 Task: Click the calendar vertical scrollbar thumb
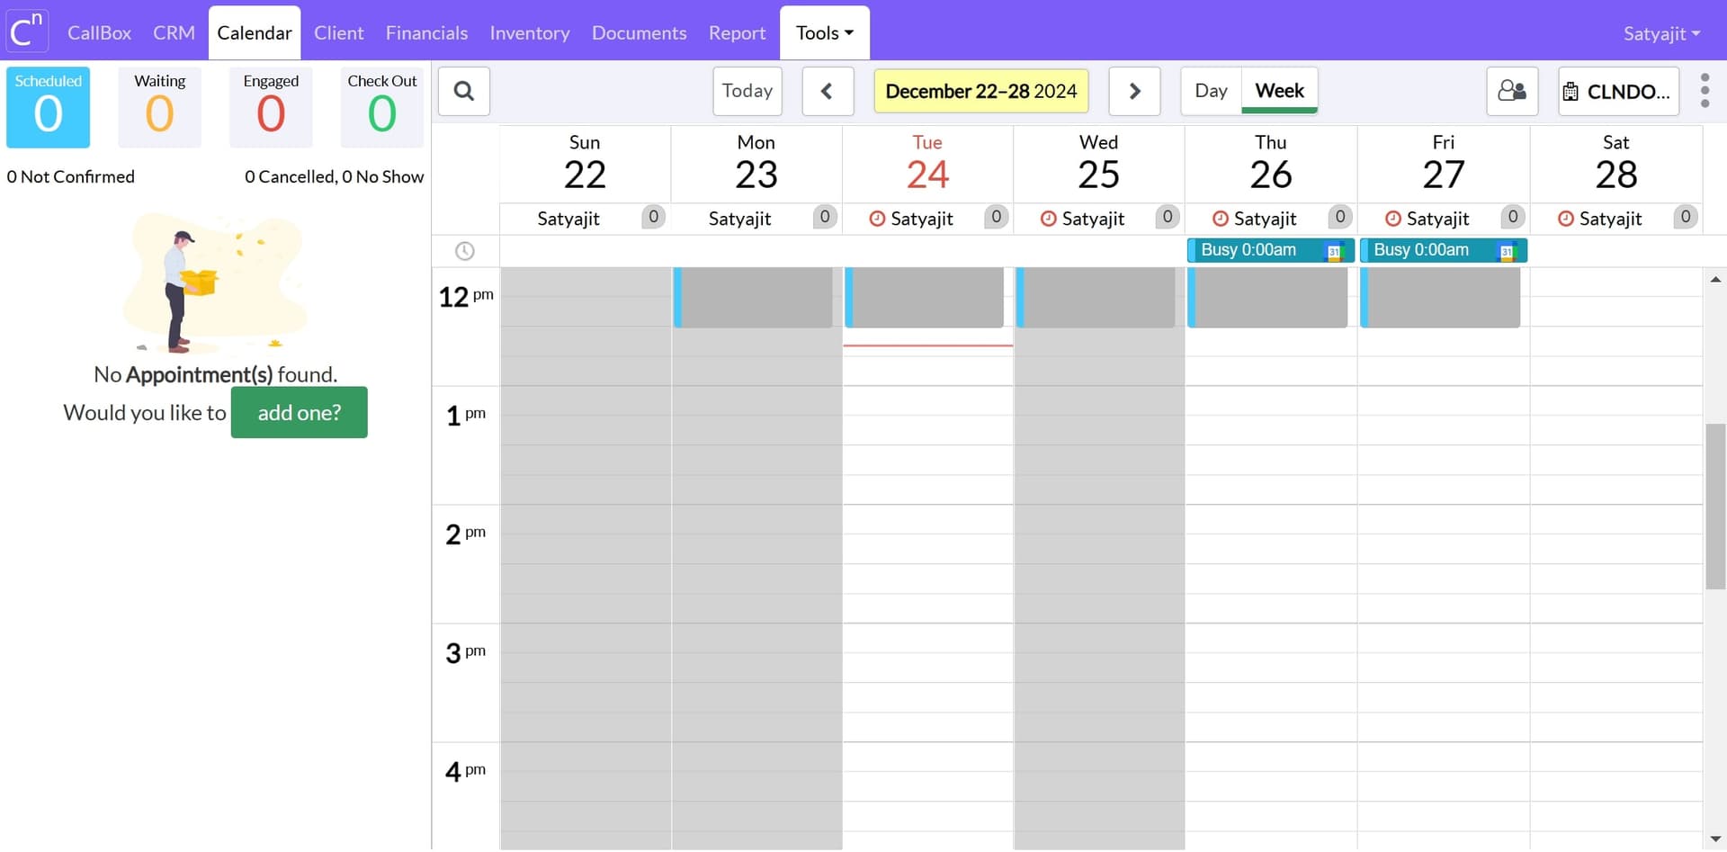click(x=1715, y=506)
